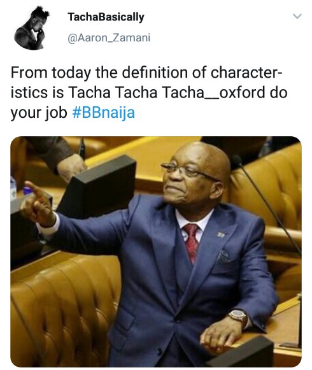Open the @Aaron_Zamani handle link
The image size is (312, 370).
coord(109,38)
